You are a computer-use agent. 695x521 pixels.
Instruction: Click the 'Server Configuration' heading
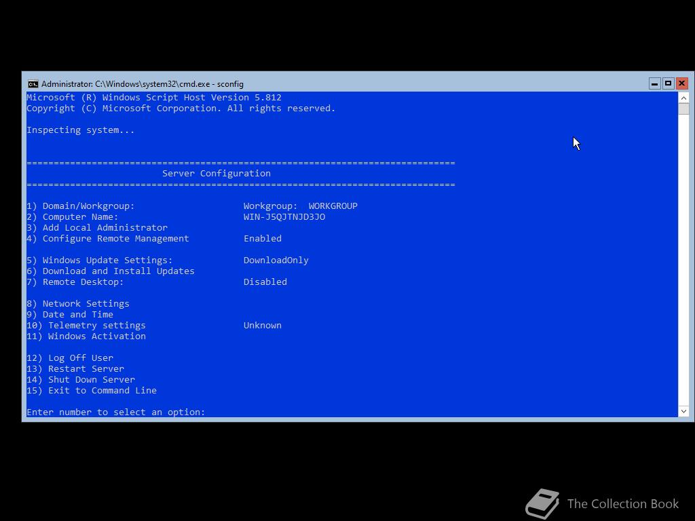pyautogui.click(x=217, y=174)
